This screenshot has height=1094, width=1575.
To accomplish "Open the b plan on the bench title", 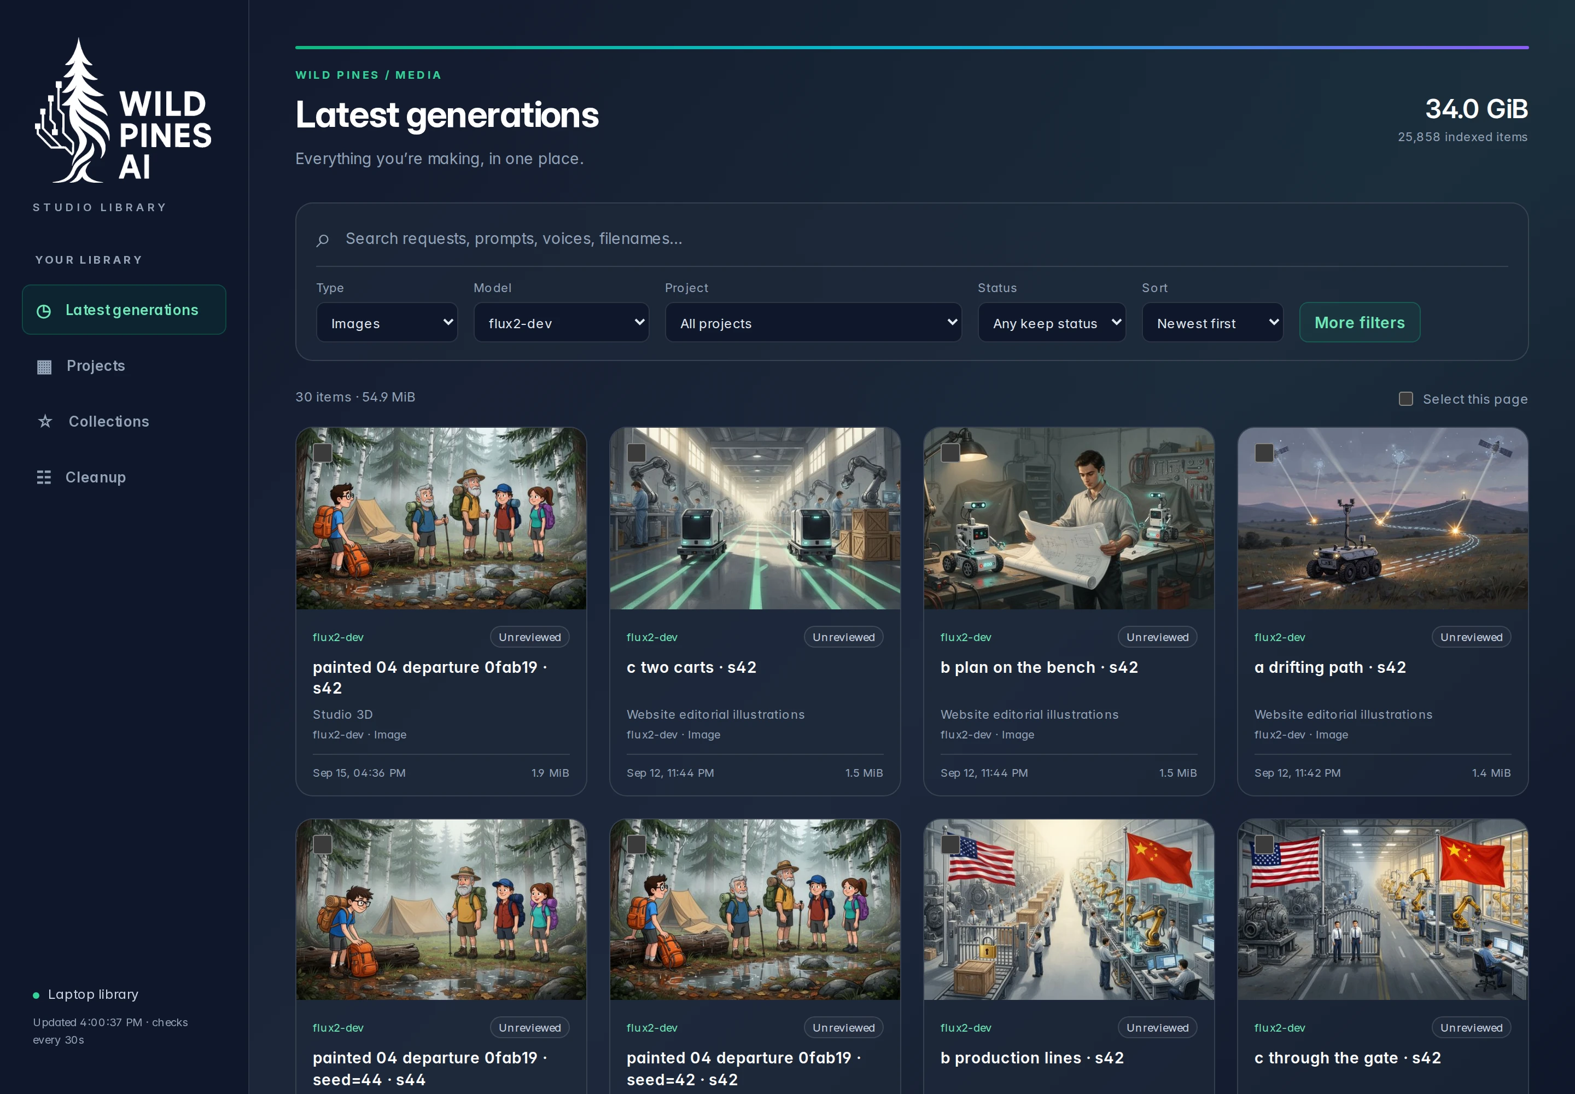I will click(x=1039, y=668).
